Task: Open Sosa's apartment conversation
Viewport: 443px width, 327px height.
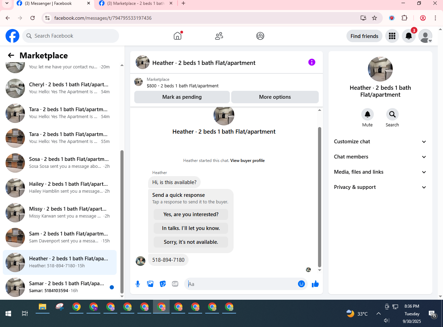Action: click(60, 163)
